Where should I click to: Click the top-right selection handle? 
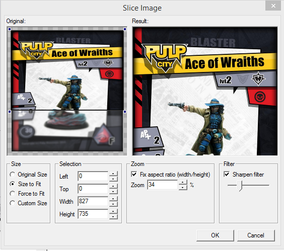click(x=125, y=29)
